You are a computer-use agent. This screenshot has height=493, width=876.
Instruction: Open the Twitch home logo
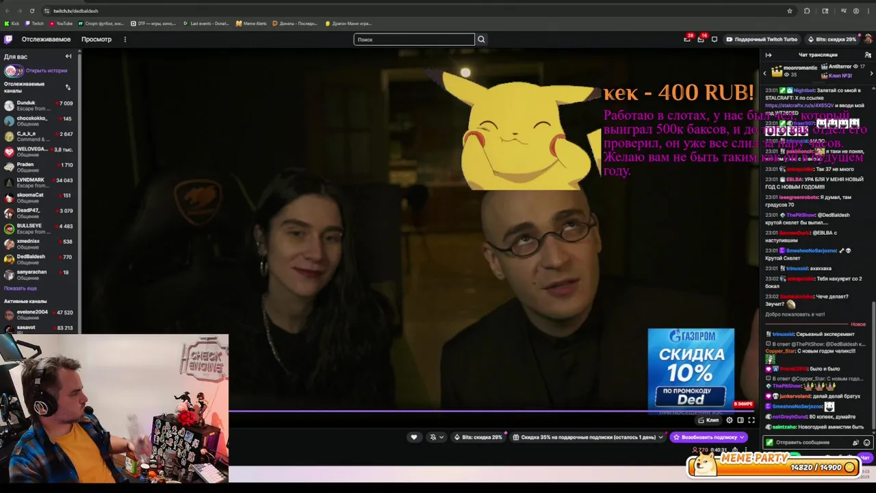tap(8, 39)
